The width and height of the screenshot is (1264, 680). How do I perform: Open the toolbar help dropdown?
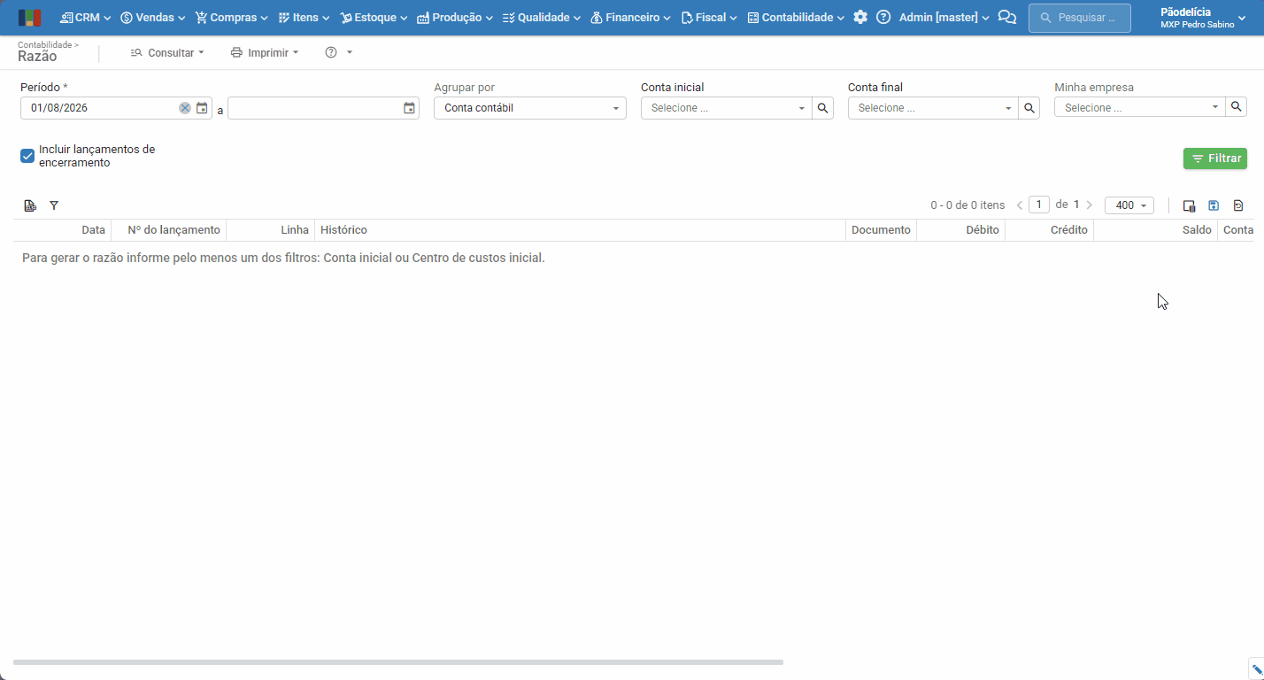(x=339, y=53)
